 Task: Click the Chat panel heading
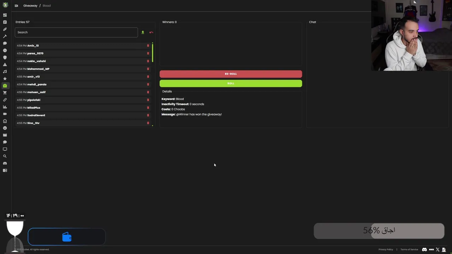(x=313, y=22)
